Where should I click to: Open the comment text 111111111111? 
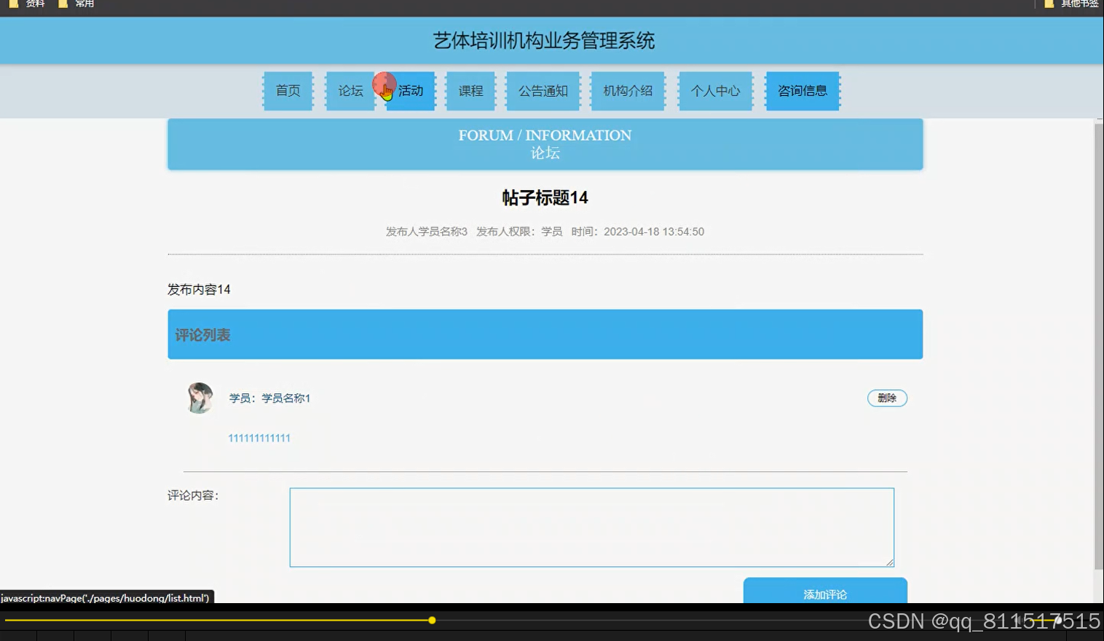[259, 438]
